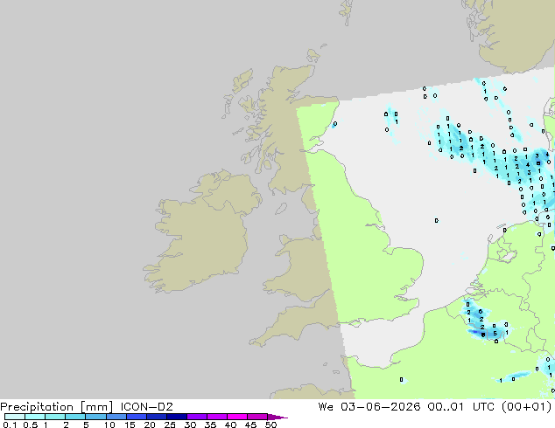The width and height of the screenshot is (555, 428).
Task: Click the 2 to 5 mm legend swatch
Action: (75, 417)
